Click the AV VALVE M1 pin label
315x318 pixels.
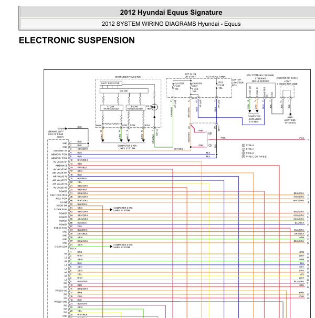pos(60,162)
